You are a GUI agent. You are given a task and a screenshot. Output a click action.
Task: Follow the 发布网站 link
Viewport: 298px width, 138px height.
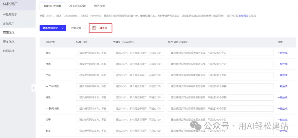point(243,16)
